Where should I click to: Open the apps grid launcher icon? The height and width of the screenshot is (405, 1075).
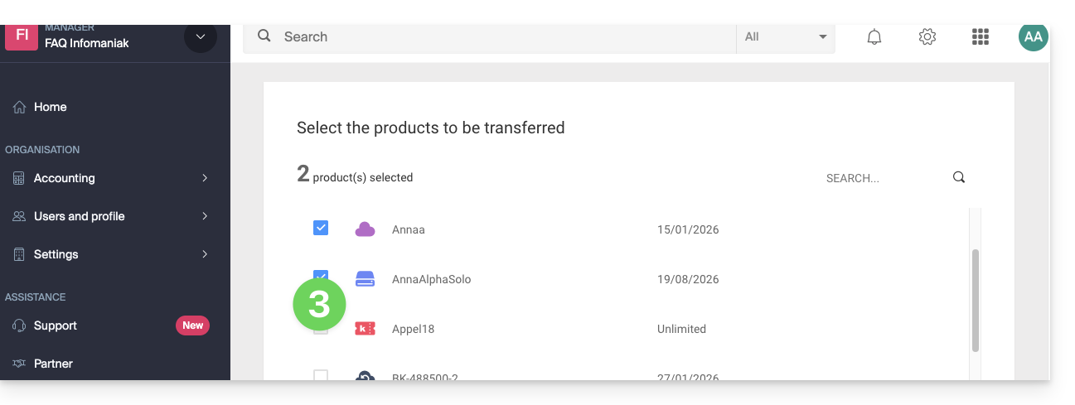(x=981, y=37)
